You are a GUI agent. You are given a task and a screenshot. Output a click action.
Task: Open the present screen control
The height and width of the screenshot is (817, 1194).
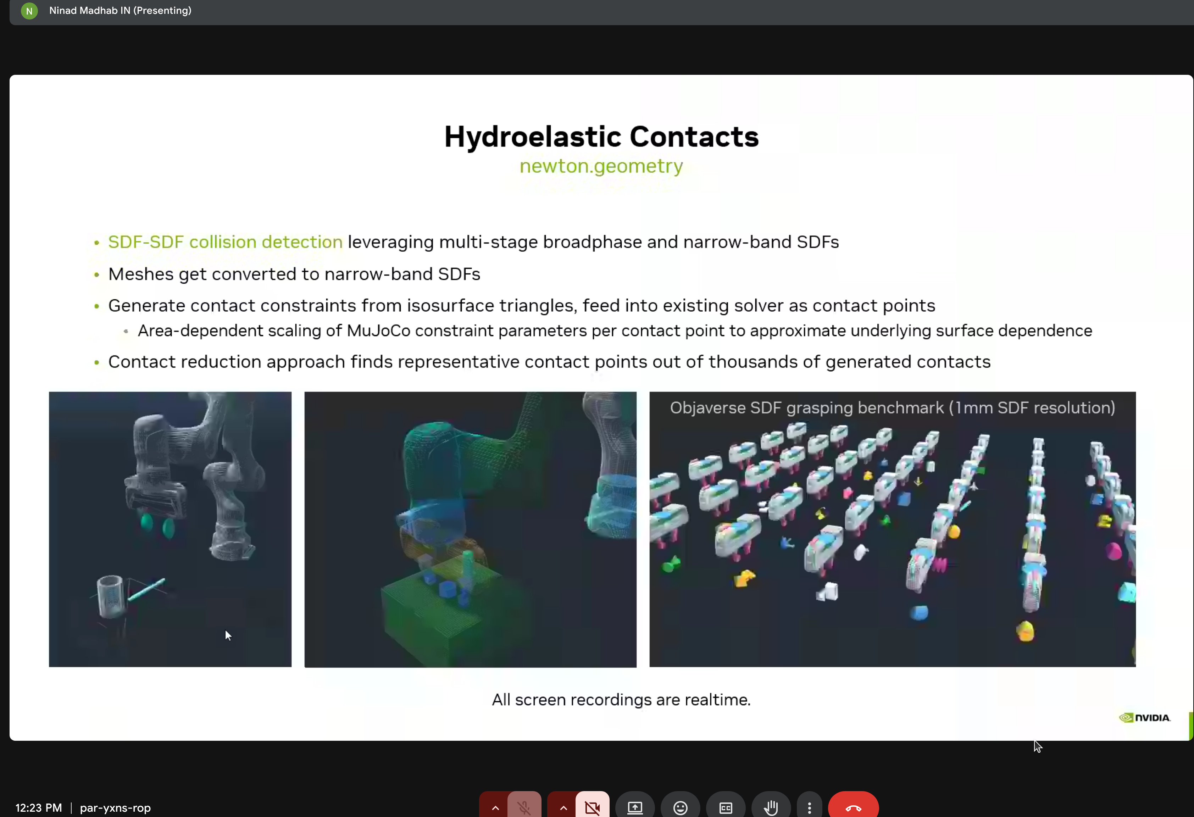tap(634, 807)
